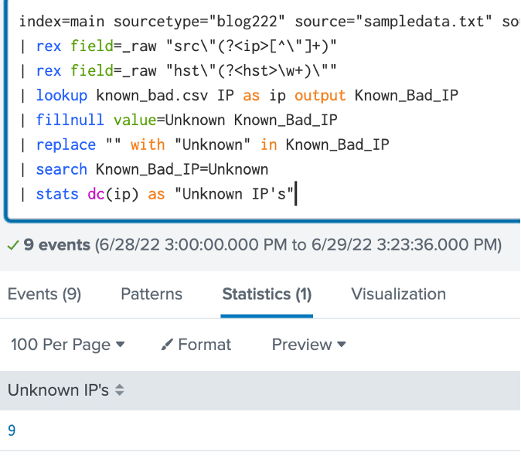
Task: Click the Unknown IP's column header
Action: click(58, 391)
